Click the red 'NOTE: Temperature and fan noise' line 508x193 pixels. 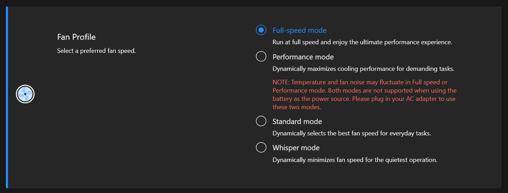[x=360, y=82]
